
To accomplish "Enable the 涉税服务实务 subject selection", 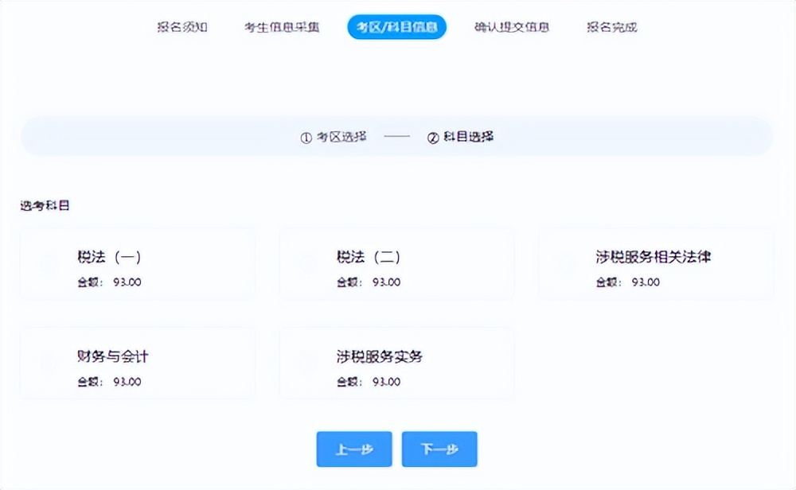I will coord(308,363).
